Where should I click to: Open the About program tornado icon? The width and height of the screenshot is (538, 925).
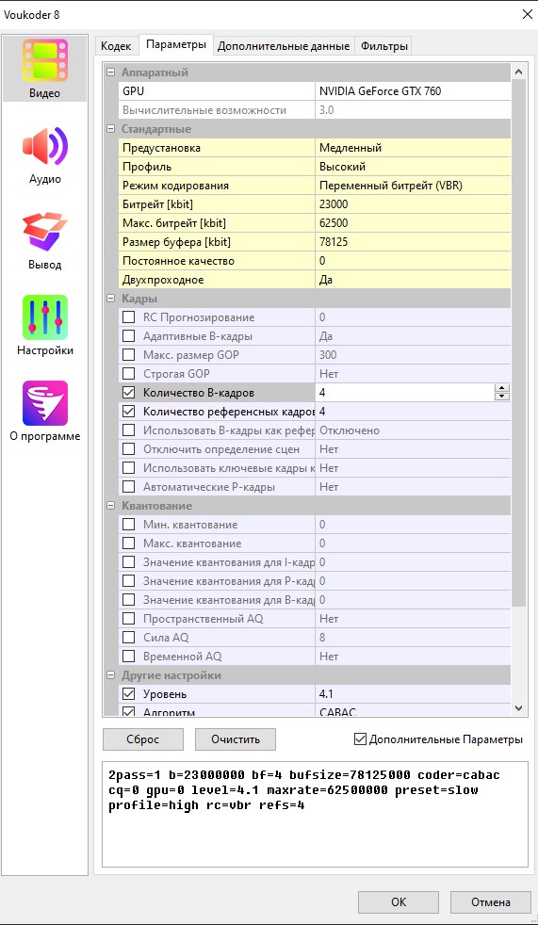point(45,403)
